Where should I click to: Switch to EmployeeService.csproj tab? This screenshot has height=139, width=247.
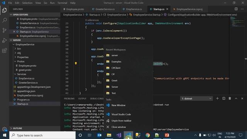[x=188, y=9]
